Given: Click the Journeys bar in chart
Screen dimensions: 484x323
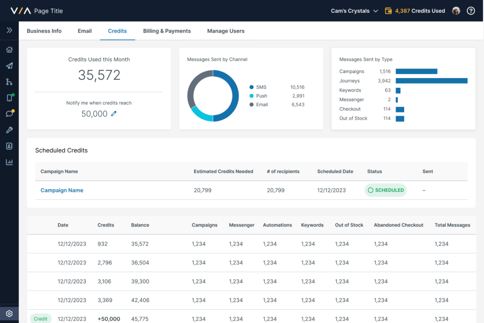Looking at the screenshot, I should click(x=431, y=81).
